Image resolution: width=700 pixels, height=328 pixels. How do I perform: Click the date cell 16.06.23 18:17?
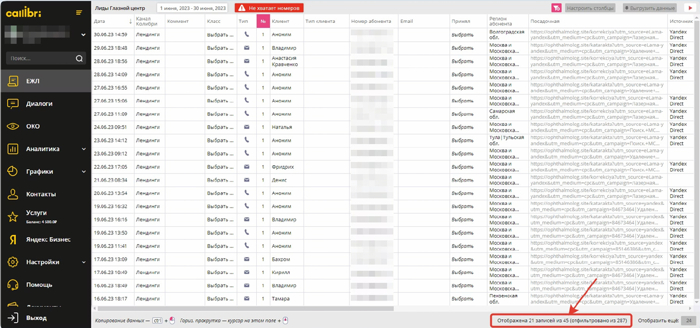pyautogui.click(x=111, y=299)
